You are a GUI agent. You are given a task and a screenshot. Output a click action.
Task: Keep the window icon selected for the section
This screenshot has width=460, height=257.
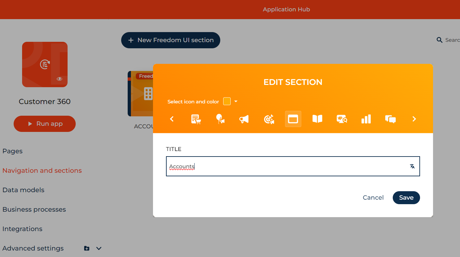pos(293,119)
